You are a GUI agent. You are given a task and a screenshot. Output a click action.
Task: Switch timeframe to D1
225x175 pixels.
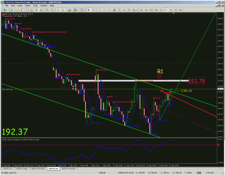pos(171,10)
